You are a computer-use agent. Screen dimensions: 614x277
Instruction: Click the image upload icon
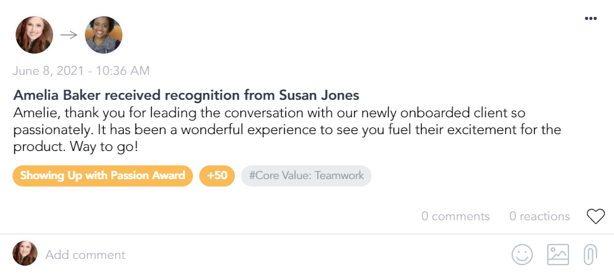tap(558, 254)
